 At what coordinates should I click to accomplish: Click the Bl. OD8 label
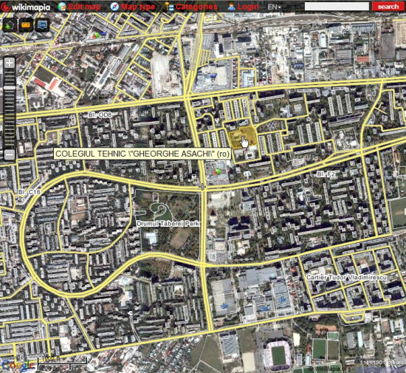click(100, 114)
